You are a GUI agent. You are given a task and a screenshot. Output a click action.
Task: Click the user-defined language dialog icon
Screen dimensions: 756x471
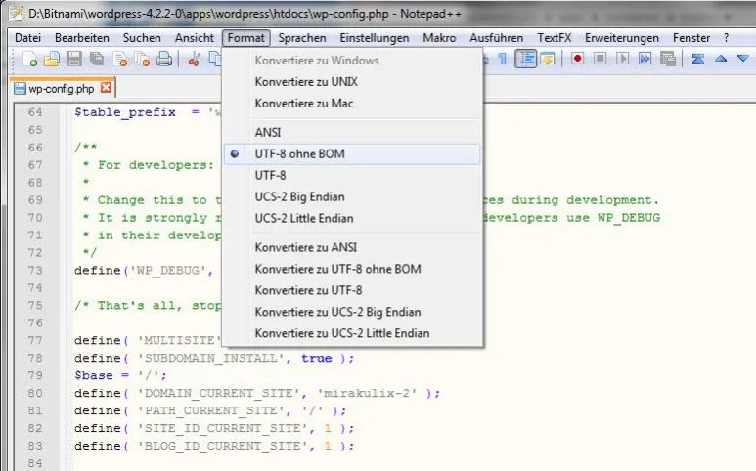tap(548, 60)
